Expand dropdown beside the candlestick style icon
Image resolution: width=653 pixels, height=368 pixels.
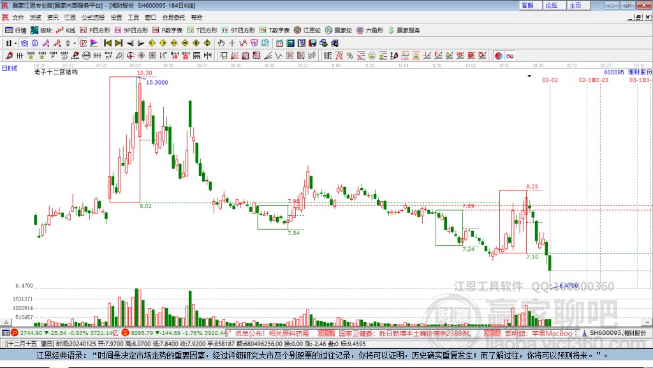75,43
